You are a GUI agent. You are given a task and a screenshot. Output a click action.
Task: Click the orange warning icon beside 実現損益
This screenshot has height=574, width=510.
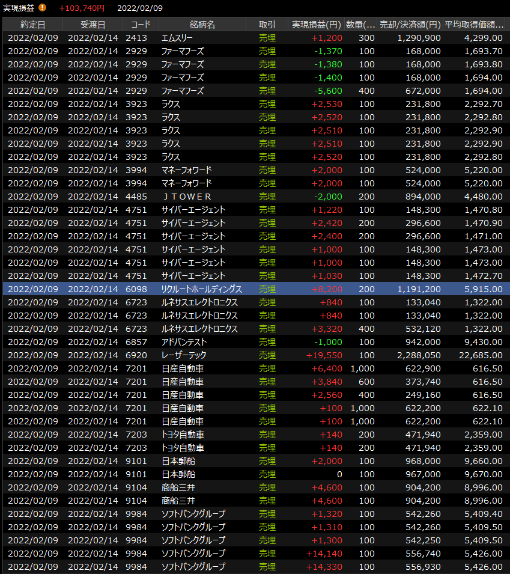42,8
